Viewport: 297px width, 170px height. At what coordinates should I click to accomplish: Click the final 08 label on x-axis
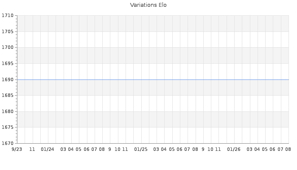click(x=288, y=150)
